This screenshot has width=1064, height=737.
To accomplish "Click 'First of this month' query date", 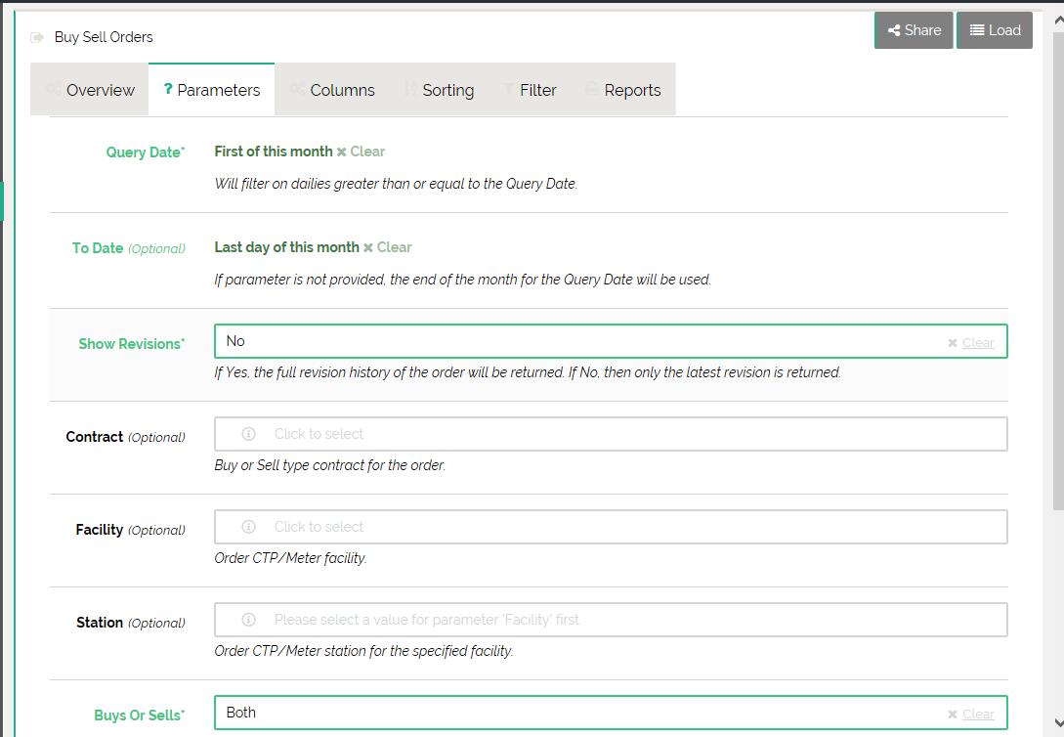I will (x=274, y=152).
